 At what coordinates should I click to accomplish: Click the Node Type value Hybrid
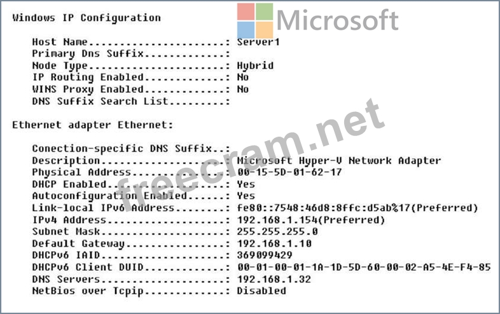pyautogui.click(x=255, y=65)
